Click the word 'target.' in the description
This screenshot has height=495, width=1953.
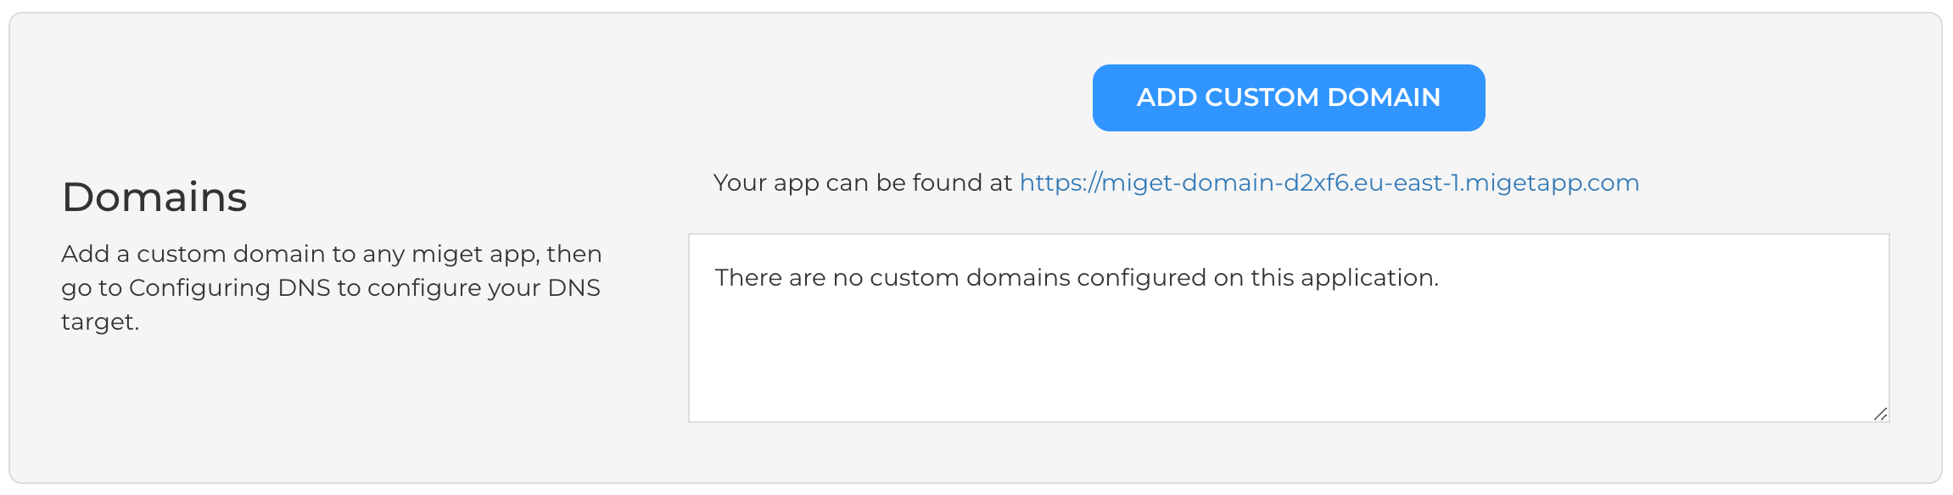point(100,322)
